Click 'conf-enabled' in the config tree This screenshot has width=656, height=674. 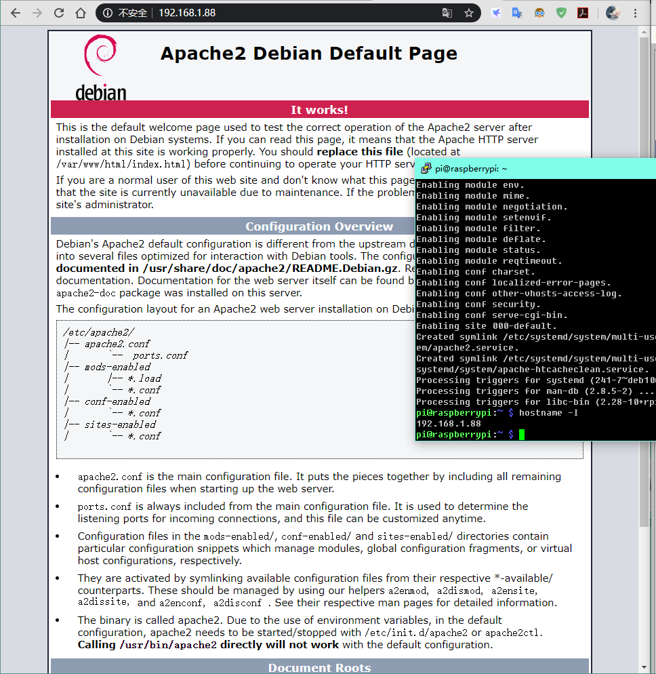(x=117, y=401)
